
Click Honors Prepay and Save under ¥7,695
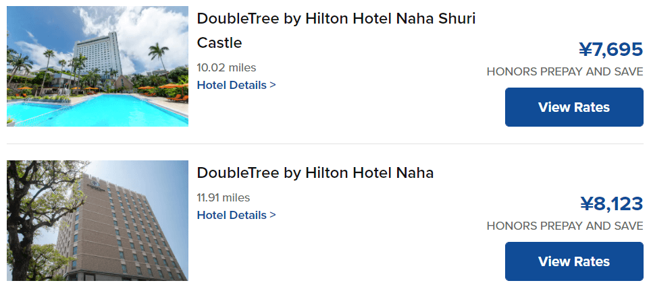(565, 72)
